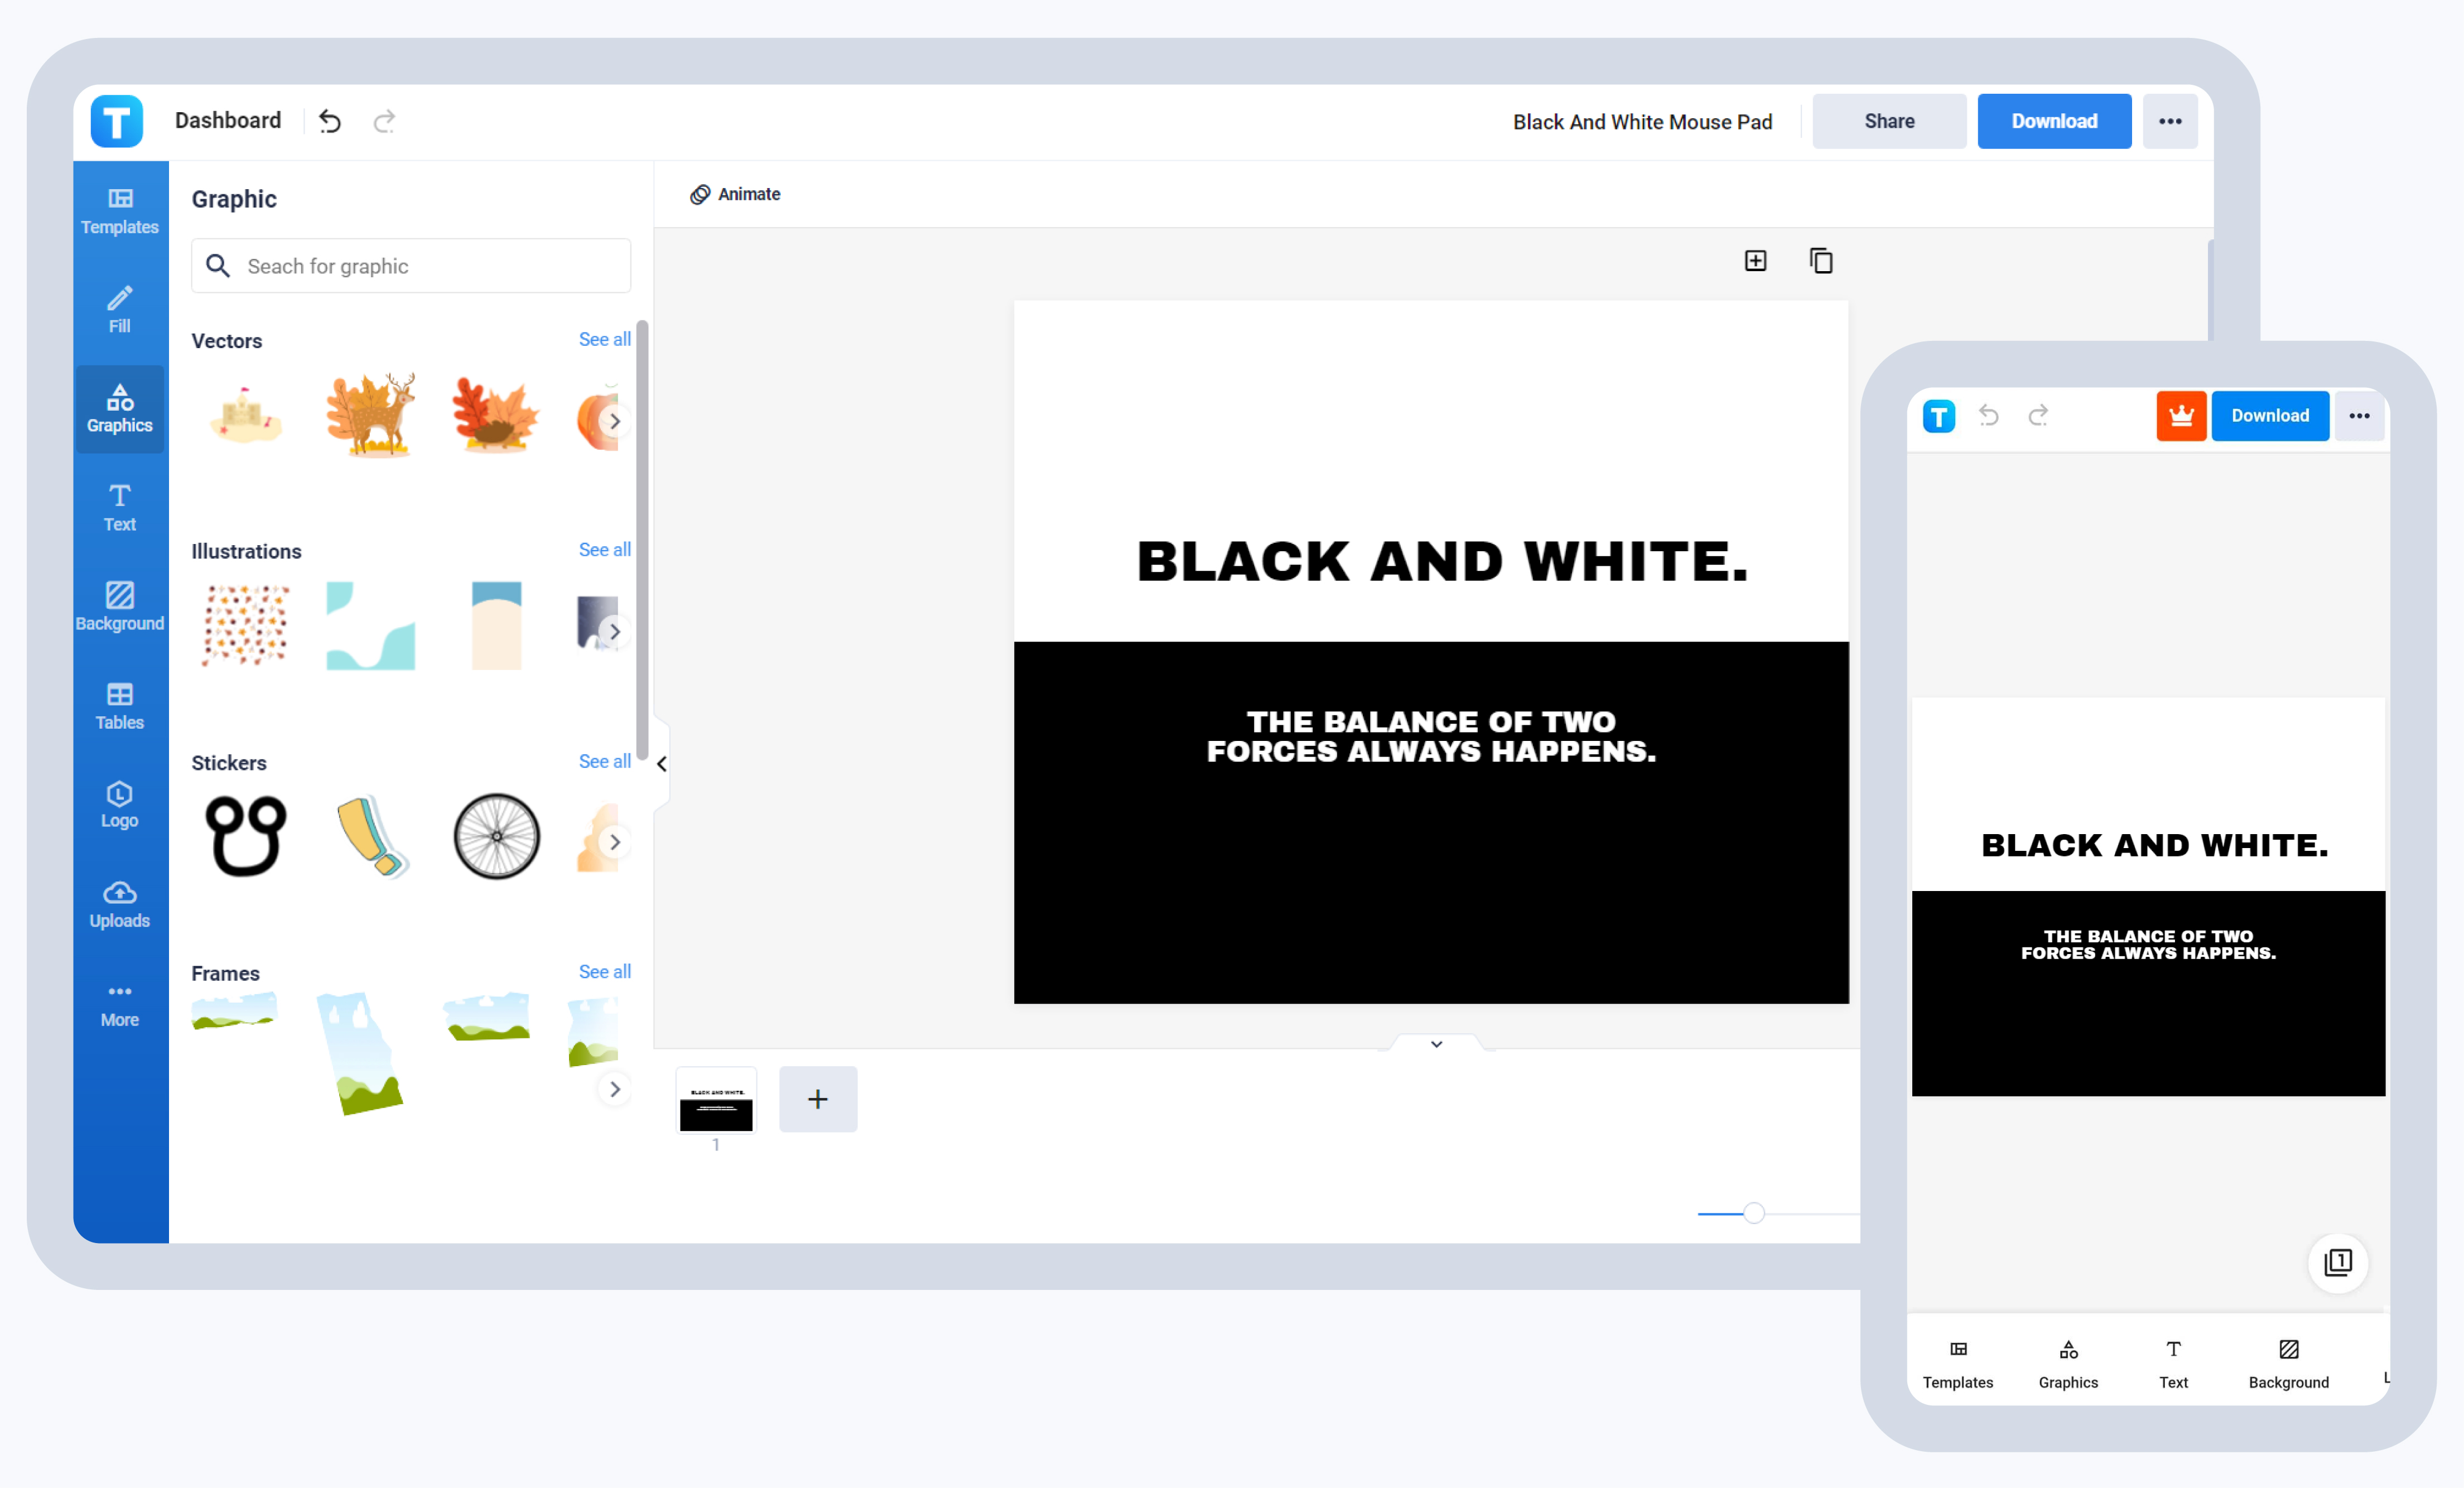2464x1488 pixels.
Task: Click the duplicate page icon above canvas
Action: 1820,261
